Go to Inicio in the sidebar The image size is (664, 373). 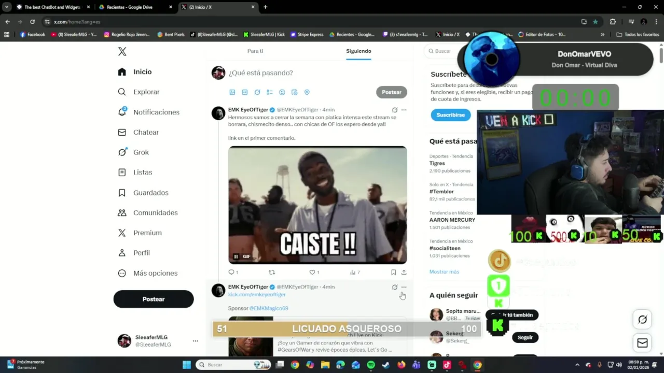(x=135, y=72)
